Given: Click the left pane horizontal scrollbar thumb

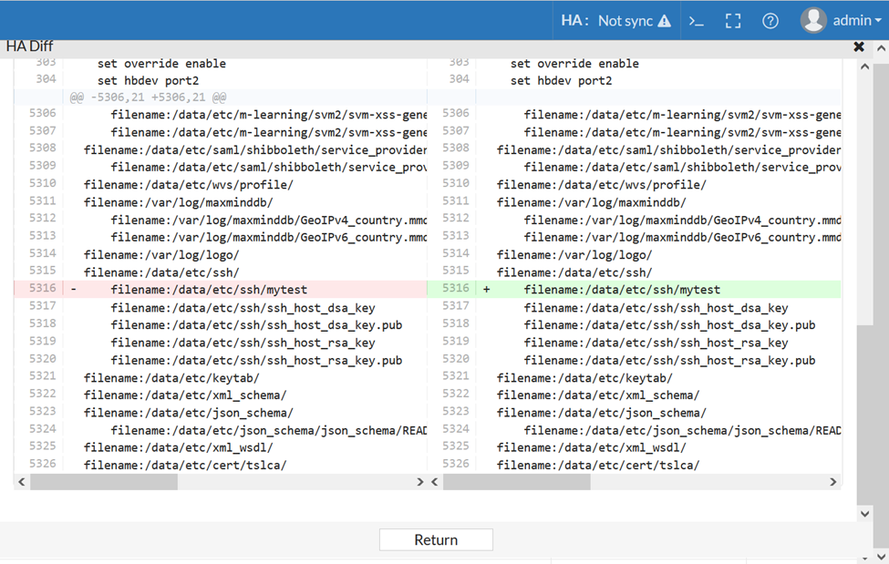Looking at the screenshot, I should 115,482.
